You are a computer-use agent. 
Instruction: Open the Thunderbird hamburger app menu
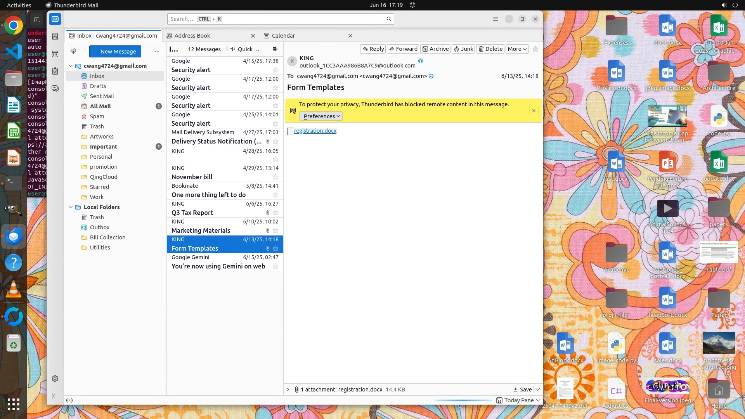pyautogui.click(x=496, y=19)
